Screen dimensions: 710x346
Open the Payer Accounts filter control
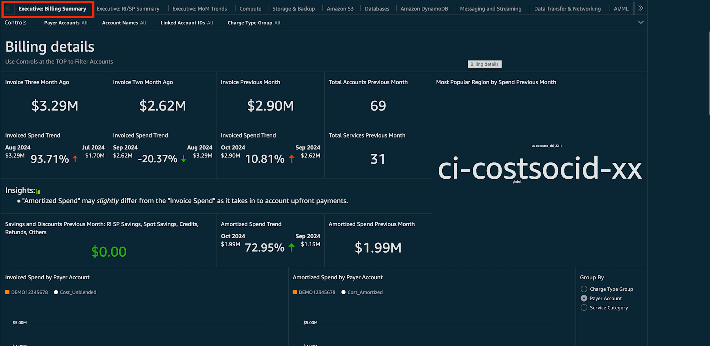point(66,23)
